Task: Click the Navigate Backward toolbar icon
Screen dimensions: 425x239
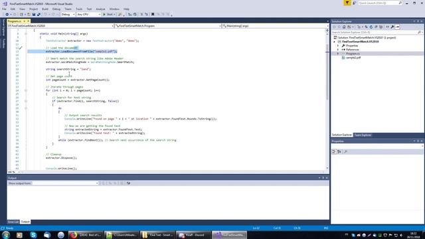Action: [7, 15]
